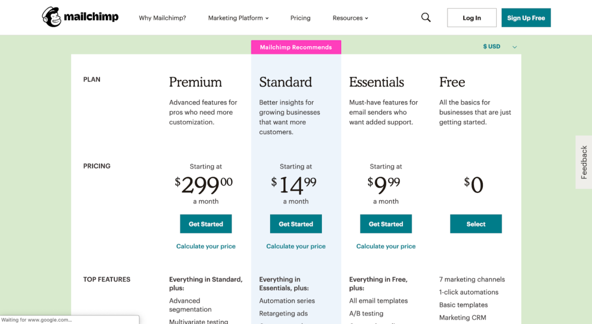Viewport: 592px width, 324px height.
Task: Calculate your price for Essentials
Action: pos(386,247)
